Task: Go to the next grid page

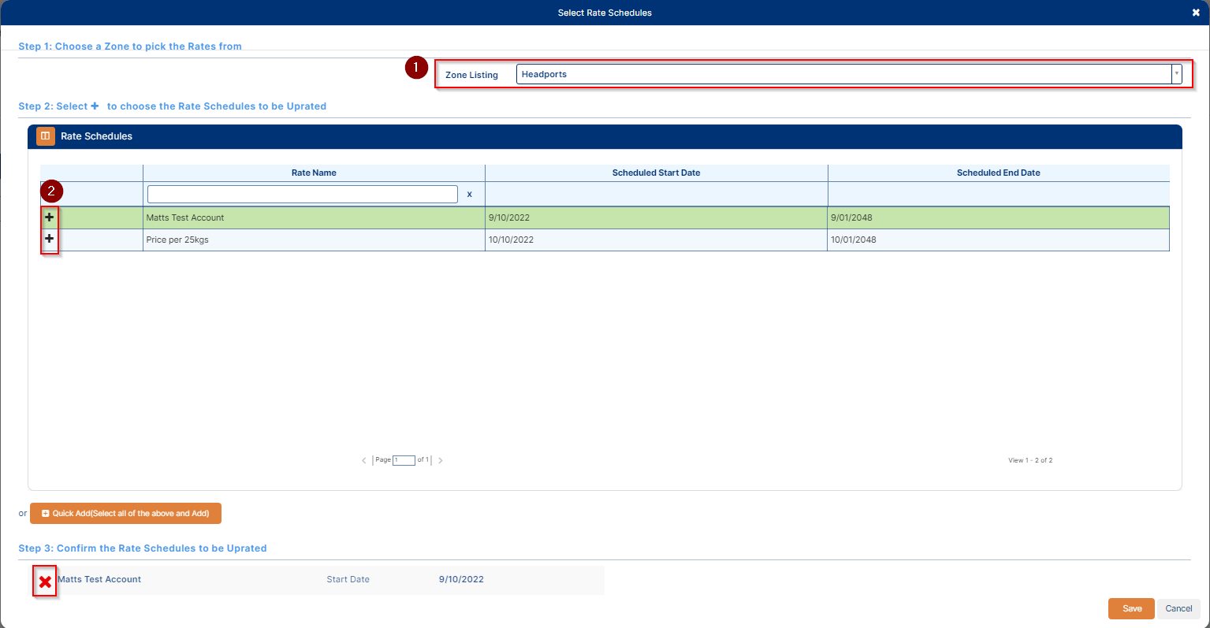Action: (440, 460)
